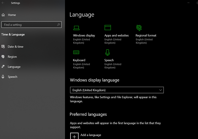Open the Home page icon
This screenshot has width=198, height=139.
click(x=3, y=15)
